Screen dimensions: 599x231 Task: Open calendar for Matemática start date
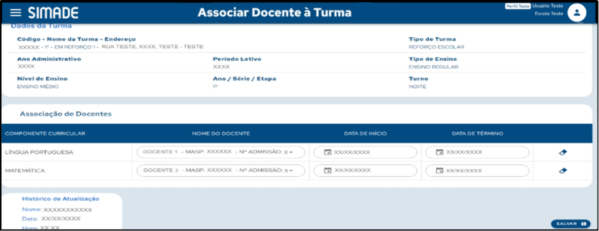pyautogui.click(x=328, y=171)
